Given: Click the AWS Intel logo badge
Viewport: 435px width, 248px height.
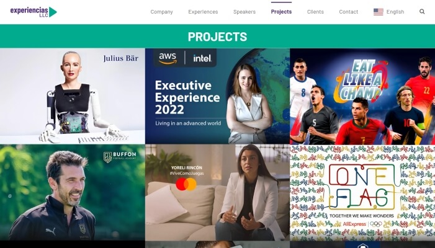Looking at the screenshot, I should point(185,58).
